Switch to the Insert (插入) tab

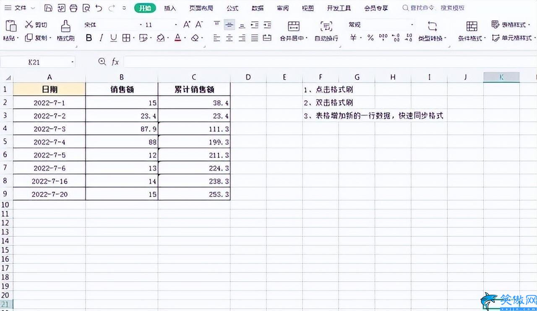tap(170, 8)
